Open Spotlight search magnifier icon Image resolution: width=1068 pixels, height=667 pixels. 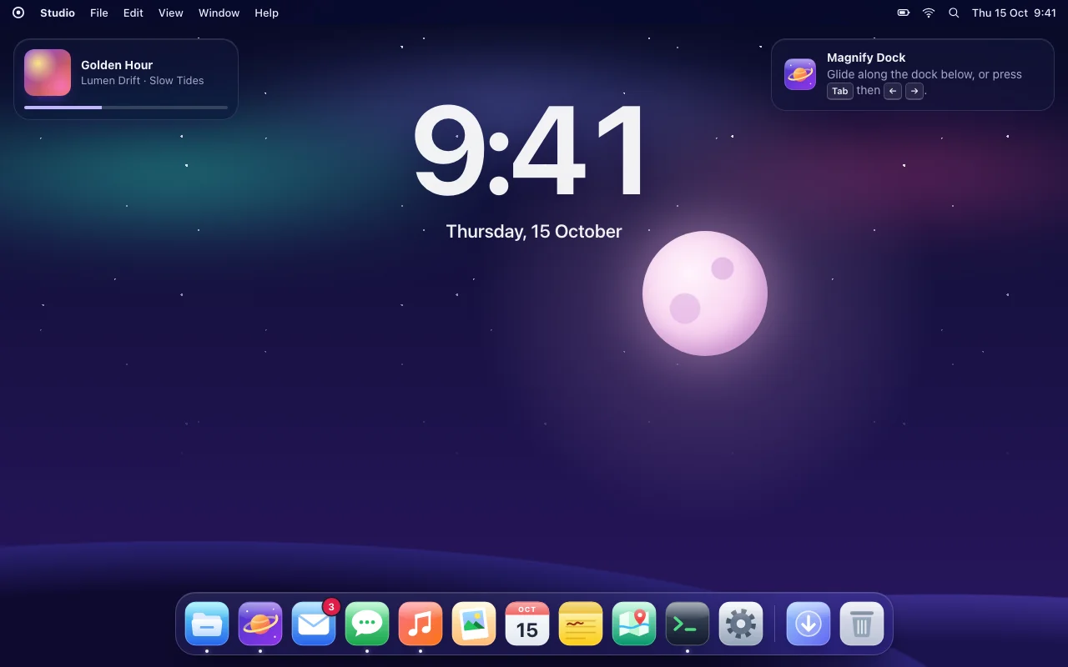pos(954,13)
